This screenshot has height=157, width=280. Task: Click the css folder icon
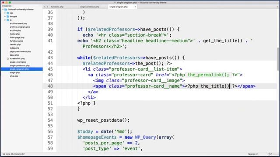point(8,13)
